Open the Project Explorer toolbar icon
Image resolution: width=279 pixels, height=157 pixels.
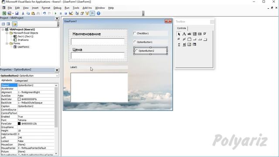tap(77, 14)
